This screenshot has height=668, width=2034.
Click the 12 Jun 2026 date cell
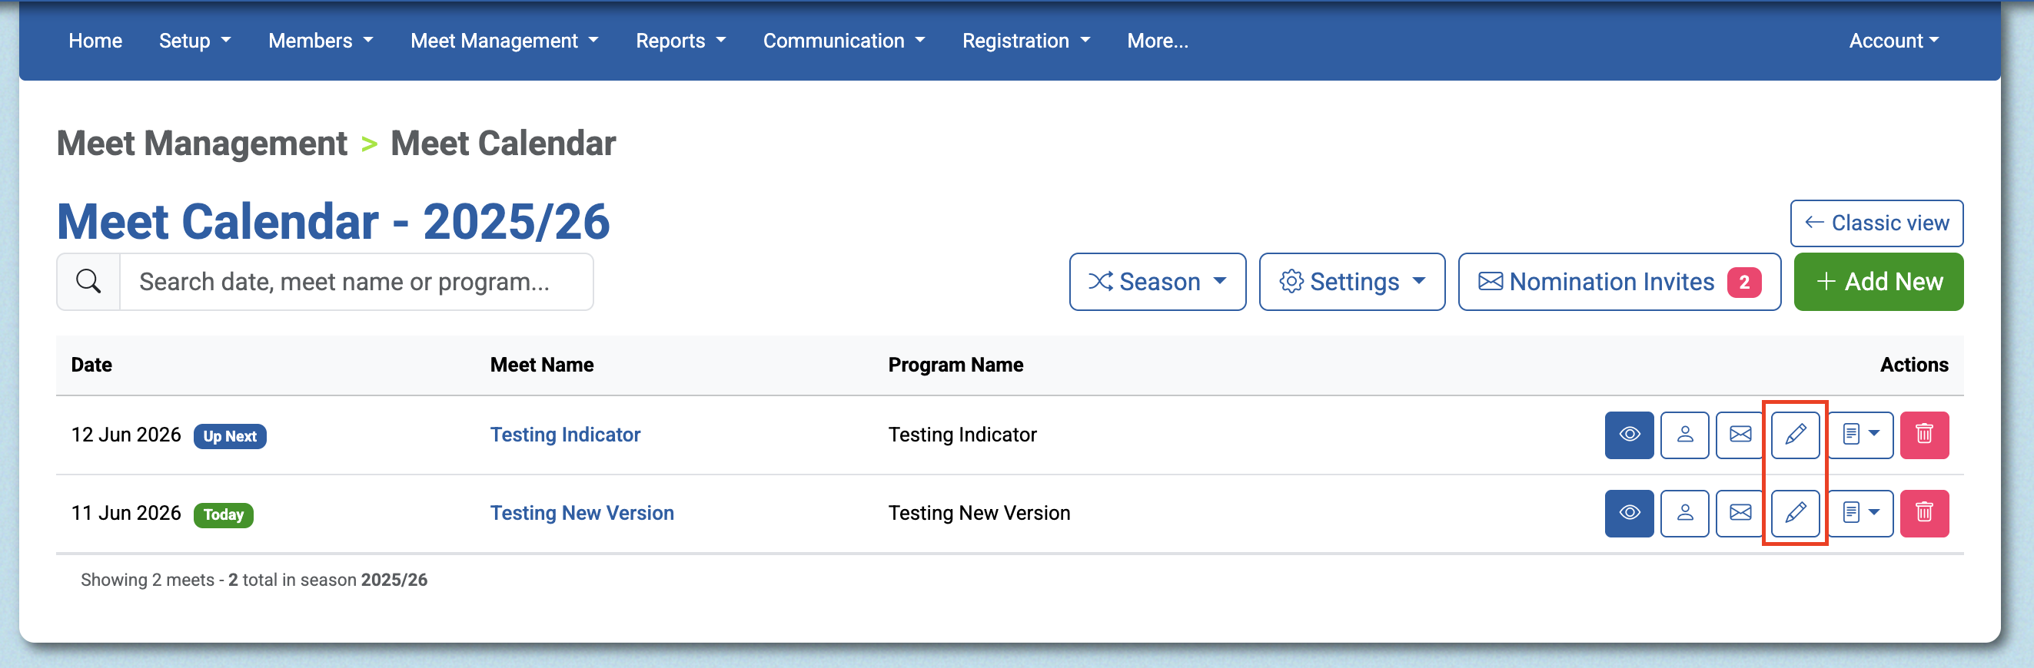click(126, 435)
